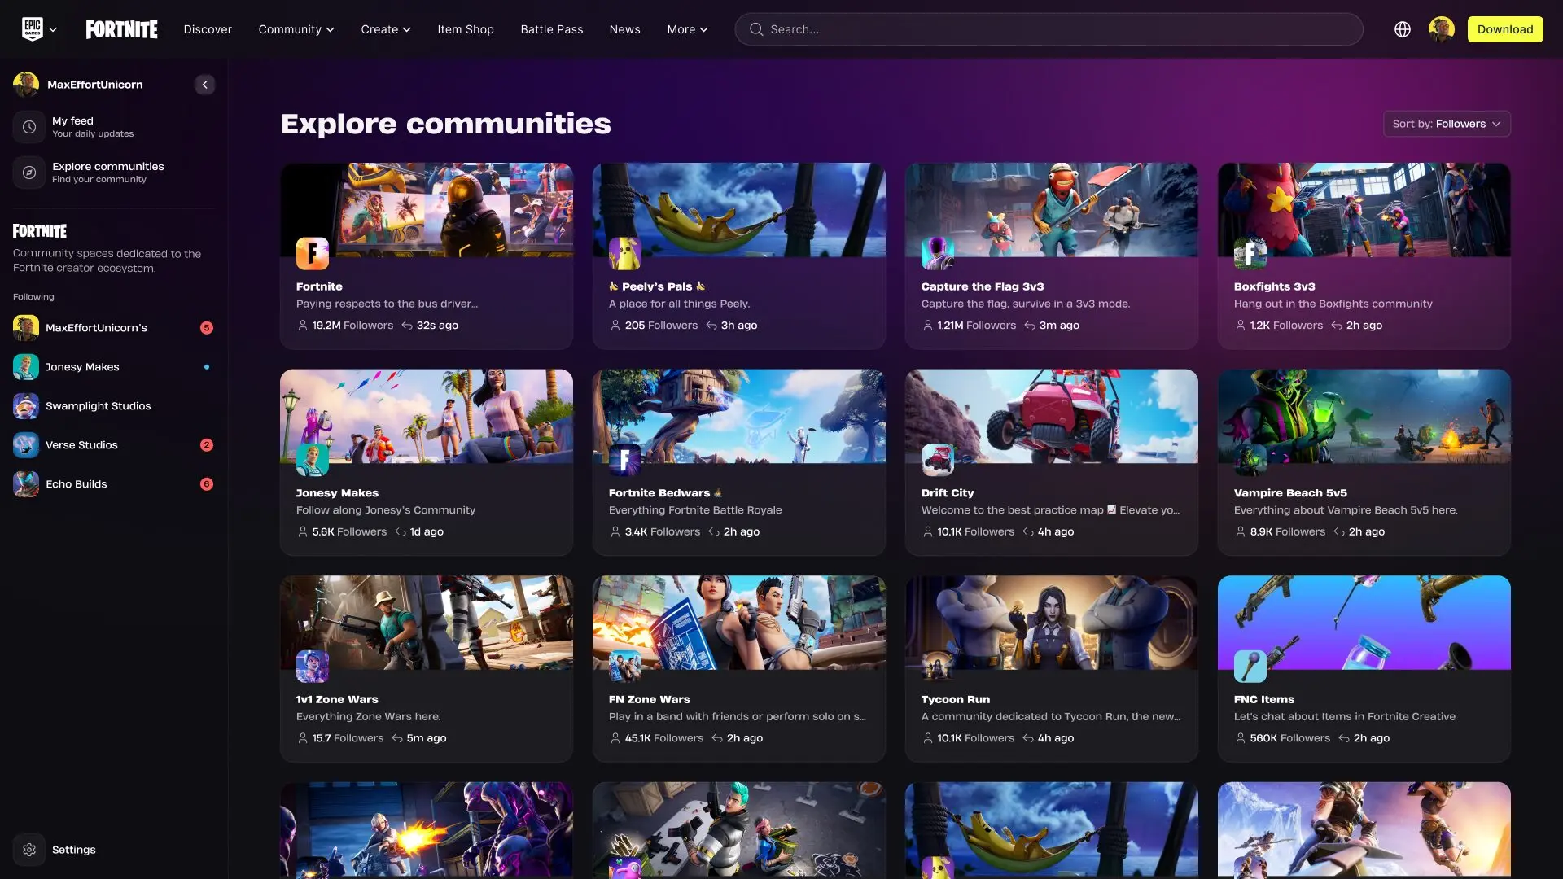
Task: Open the language globe icon
Action: (x=1402, y=29)
